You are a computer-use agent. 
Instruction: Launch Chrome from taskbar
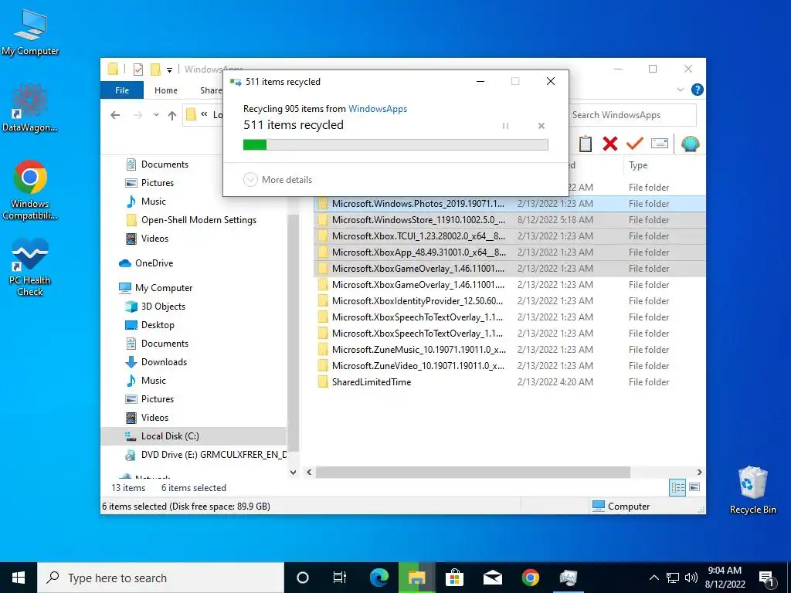tap(530, 578)
